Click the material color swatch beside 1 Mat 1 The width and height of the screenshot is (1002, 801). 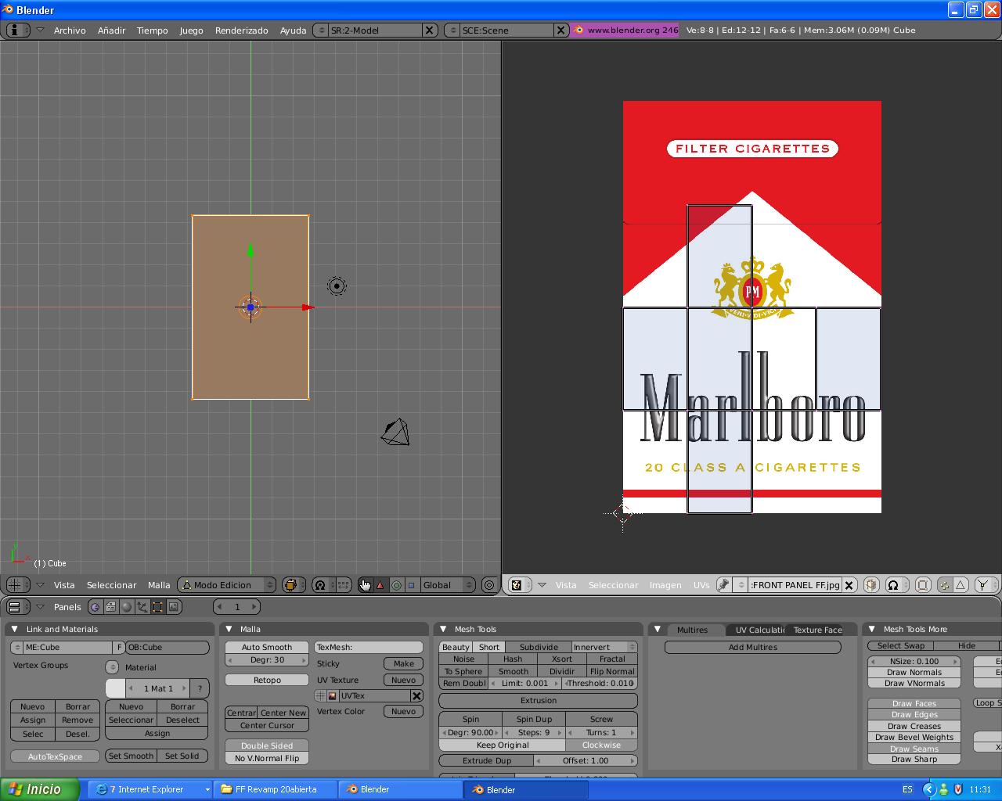coord(115,688)
